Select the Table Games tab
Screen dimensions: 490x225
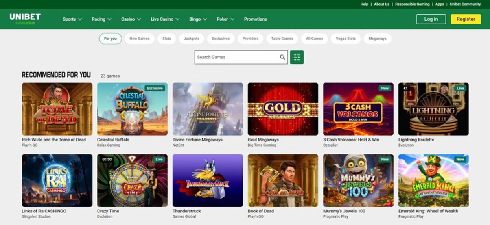pyautogui.click(x=282, y=39)
